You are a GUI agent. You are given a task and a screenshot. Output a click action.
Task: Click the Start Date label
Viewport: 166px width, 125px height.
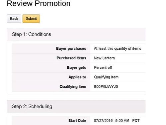pyautogui.click(x=77, y=121)
